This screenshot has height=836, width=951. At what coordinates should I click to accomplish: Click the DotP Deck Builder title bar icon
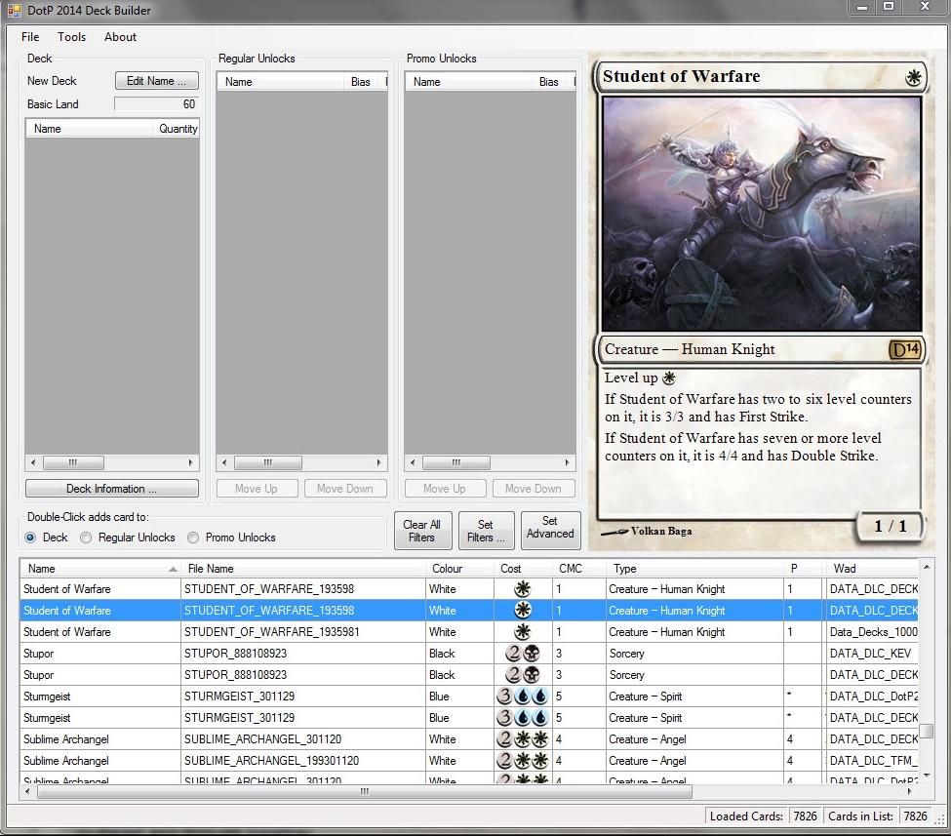(x=14, y=11)
